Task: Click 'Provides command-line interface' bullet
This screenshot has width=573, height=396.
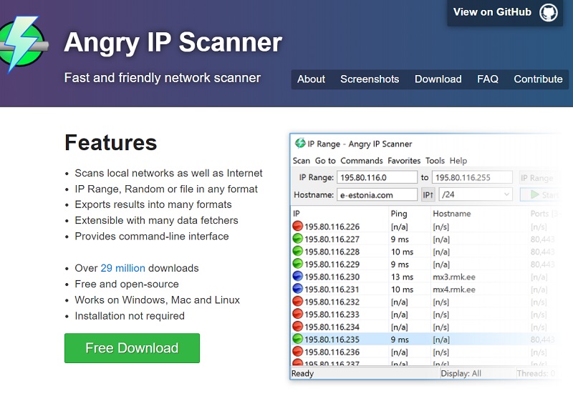Action: click(152, 237)
